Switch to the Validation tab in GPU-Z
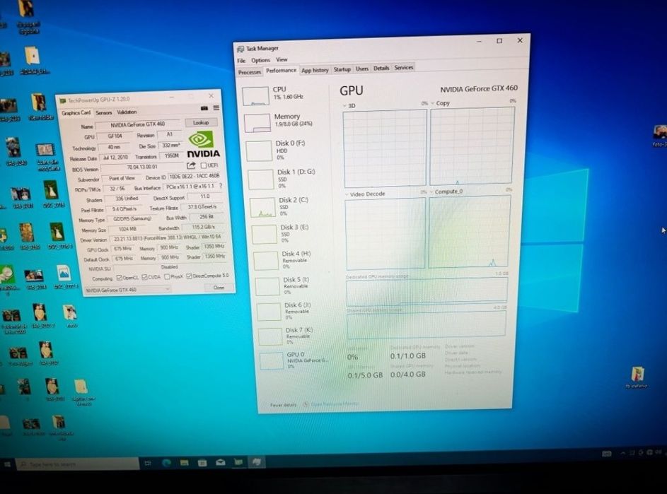 click(x=127, y=112)
